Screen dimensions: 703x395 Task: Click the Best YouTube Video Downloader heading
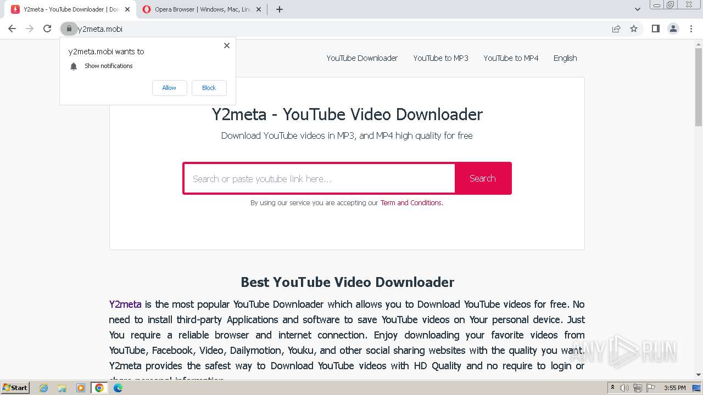pyautogui.click(x=347, y=282)
